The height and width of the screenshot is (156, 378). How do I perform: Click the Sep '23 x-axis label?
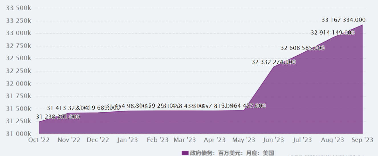[362, 140]
